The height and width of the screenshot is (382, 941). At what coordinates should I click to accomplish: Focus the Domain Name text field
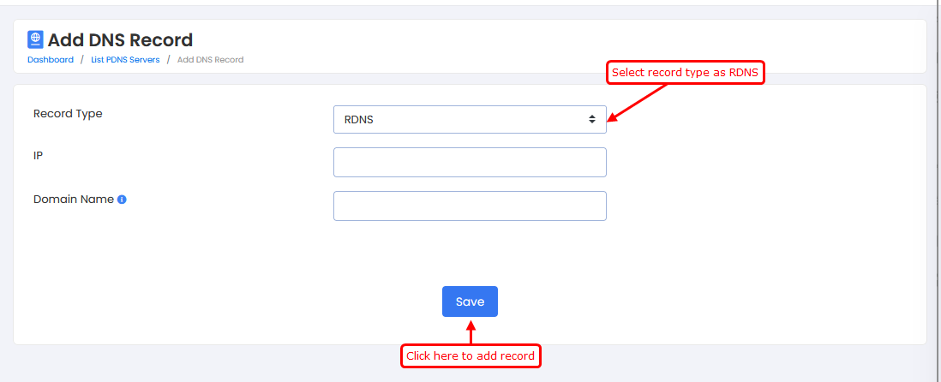tap(470, 206)
